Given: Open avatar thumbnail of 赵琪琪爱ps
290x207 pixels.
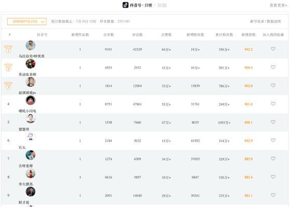Looking at the screenshot, I should click(x=31, y=82).
